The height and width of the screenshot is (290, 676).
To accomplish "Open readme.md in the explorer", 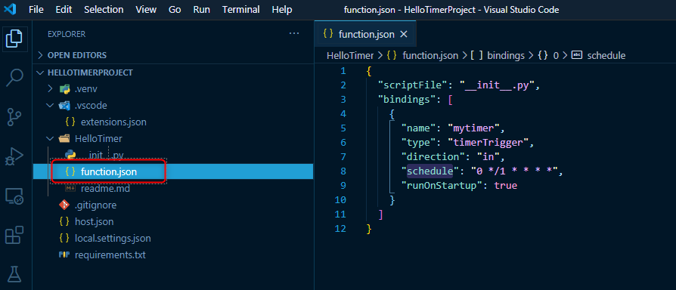I will [173, 189].
